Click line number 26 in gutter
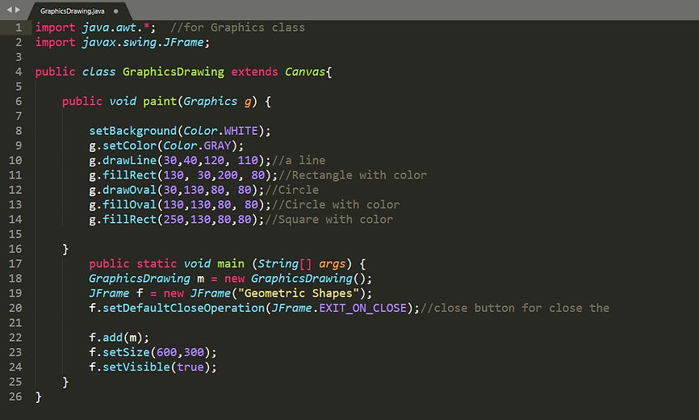Viewport: 699px width, 420px height. tap(15, 397)
